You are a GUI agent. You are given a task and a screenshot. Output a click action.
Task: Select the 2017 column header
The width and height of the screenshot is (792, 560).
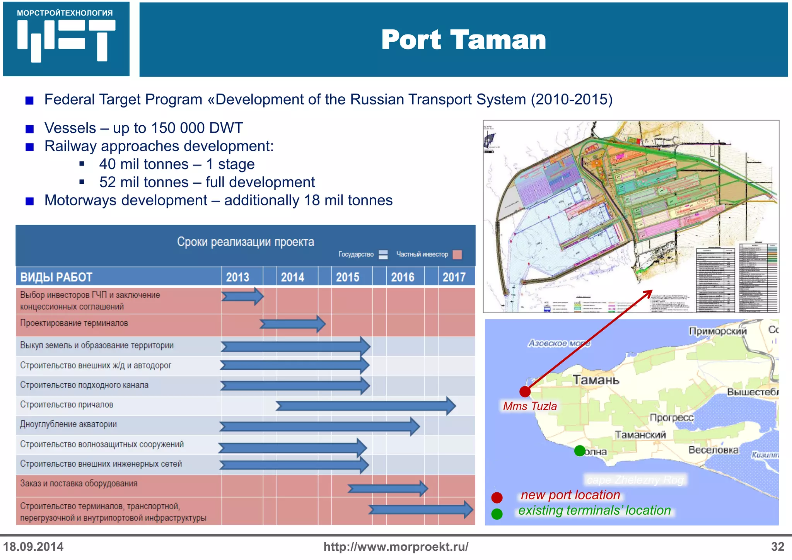point(454,277)
